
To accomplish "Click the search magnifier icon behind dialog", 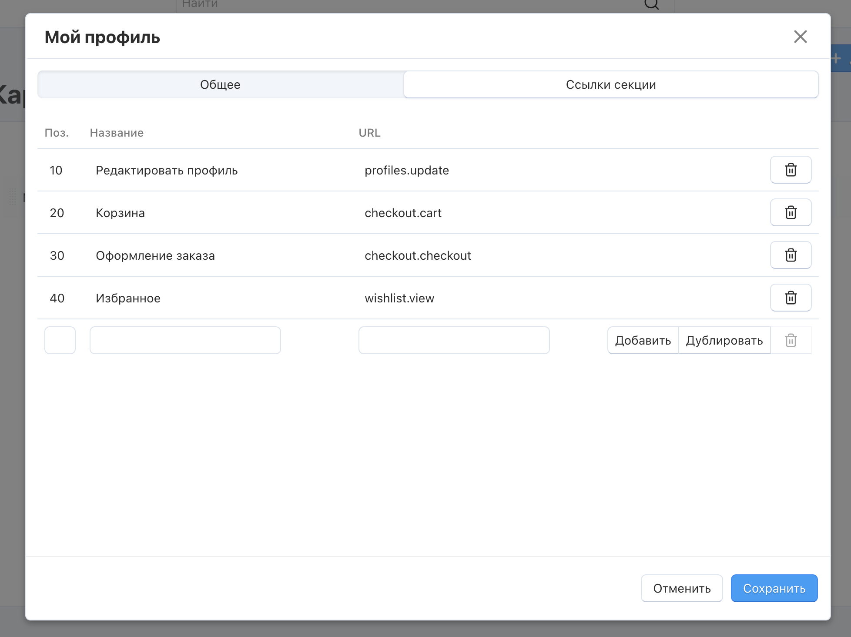I will click(651, 4).
